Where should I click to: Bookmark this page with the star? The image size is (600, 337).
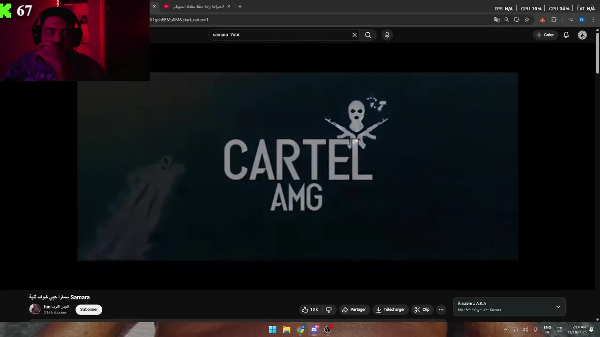[x=527, y=20]
